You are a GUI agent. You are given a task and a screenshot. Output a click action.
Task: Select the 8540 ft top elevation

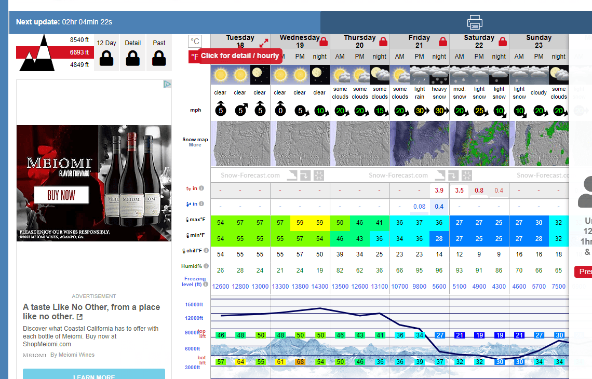79,39
